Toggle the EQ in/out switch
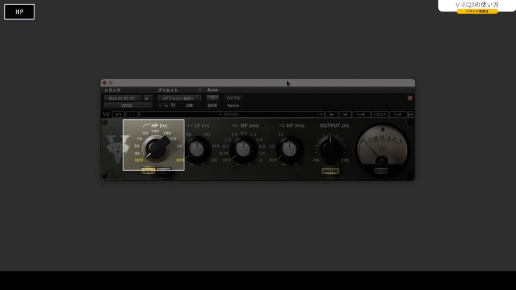 148,171
